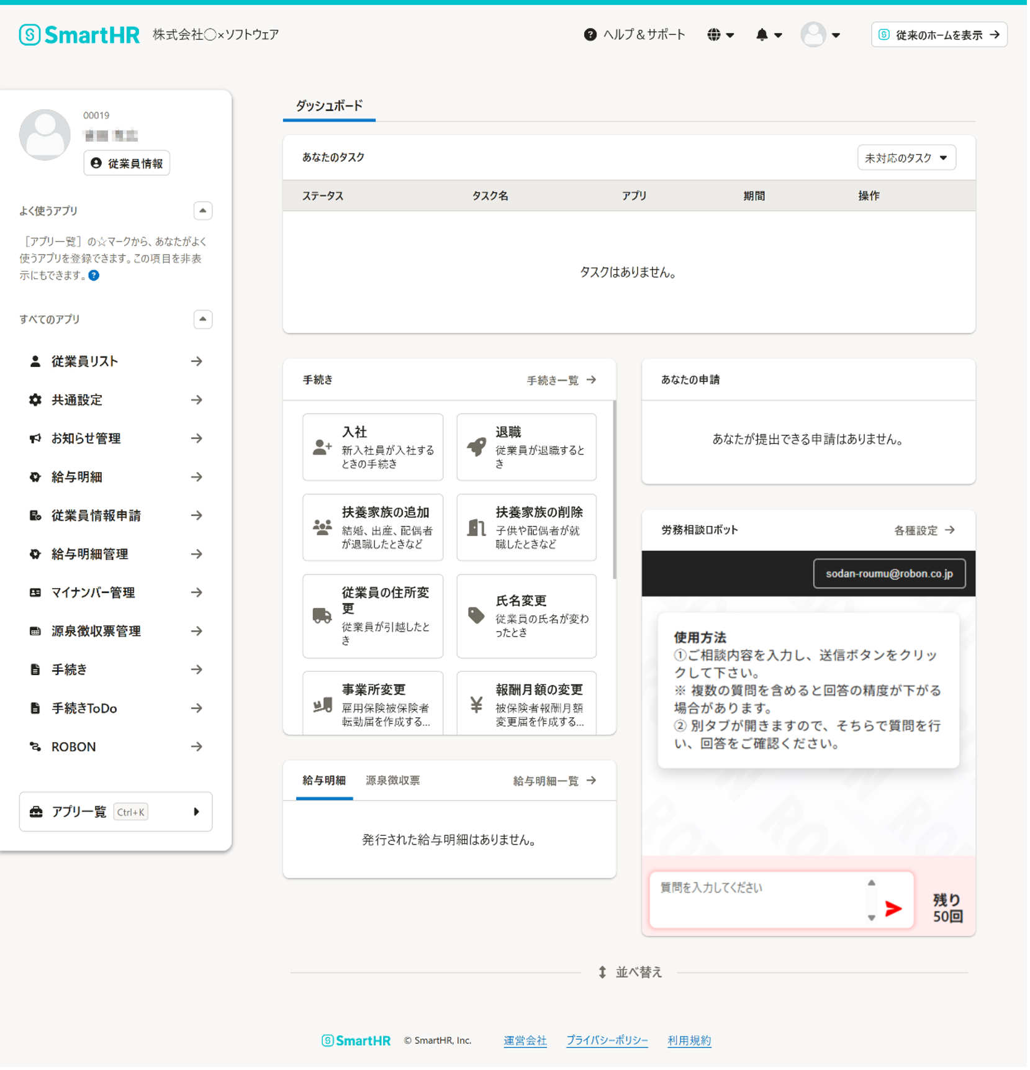Image resolution: width=1030 pixels, height=1070 pixels.
Task: Click the 従業員情報 button
Action: point(127,164)
